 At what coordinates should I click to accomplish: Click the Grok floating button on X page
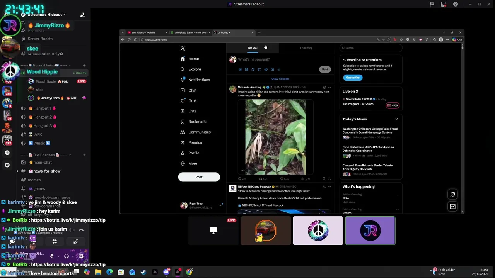[x=452, y=194]
